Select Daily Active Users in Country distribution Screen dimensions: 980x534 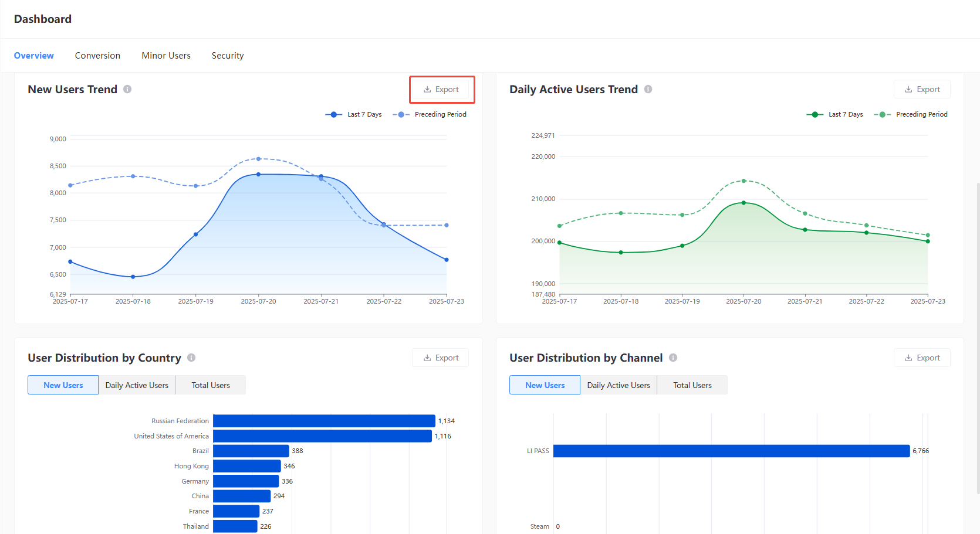(137, 385)
